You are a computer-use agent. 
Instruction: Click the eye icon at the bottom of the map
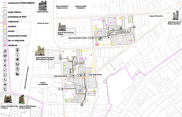pos(82,105)
